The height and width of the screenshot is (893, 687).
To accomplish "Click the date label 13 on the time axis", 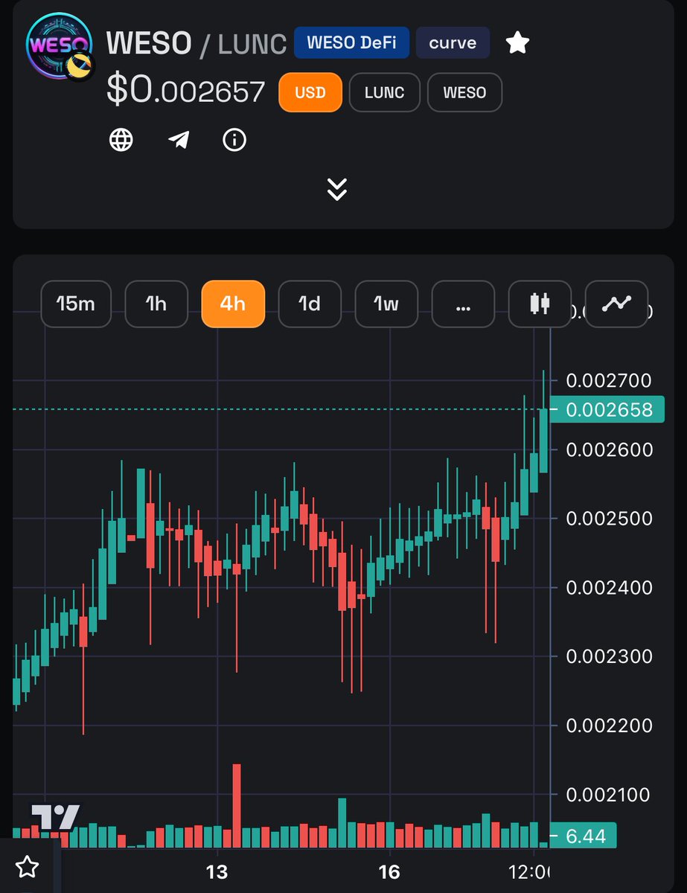I will click(x=217, y=871).
